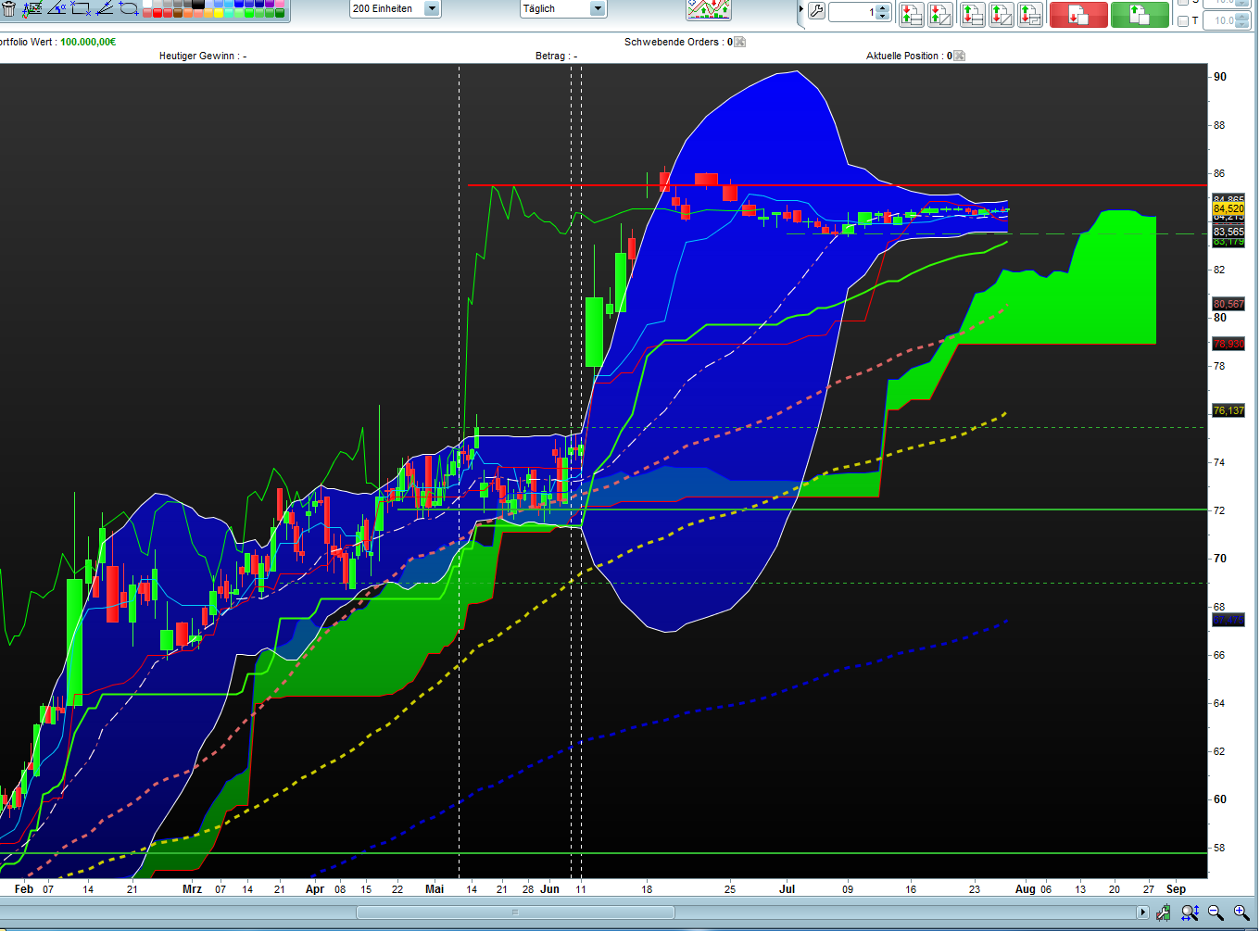The height and width of the screenshot is (931, 1260).
Task: Click the red sell order button
Action: (x=1078, y=15)
